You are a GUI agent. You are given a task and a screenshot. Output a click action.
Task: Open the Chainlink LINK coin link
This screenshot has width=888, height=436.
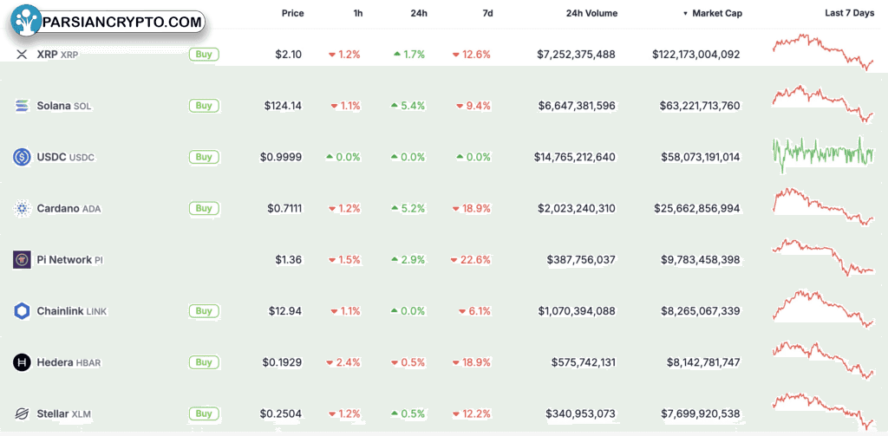point(71,311)
